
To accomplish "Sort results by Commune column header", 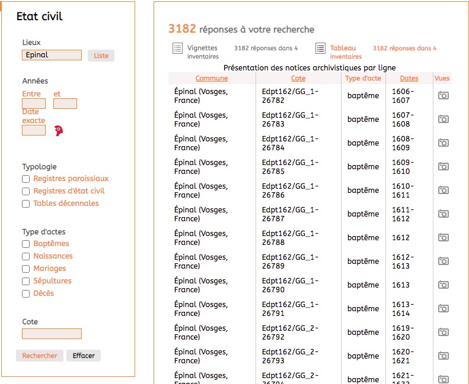I will pos(212,78).
